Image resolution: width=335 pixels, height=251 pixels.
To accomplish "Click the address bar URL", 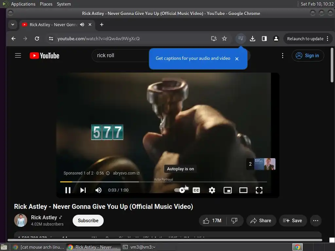I will pos(98,39).
